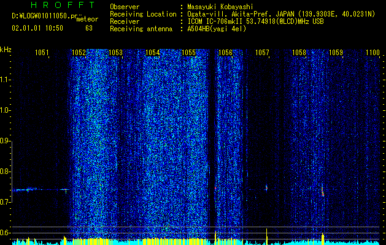Click the timestamp 02.01.01 10:50
The height and width of the screenshot is (245, 386).
[x=37, y=28]
